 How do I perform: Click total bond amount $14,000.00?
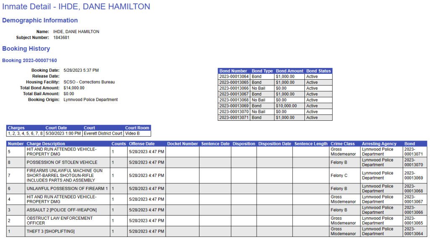tap(74, 88)
